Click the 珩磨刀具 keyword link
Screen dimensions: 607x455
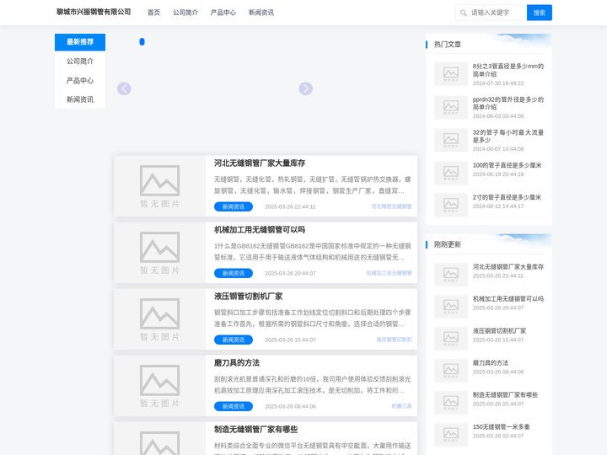pos(402,406)
